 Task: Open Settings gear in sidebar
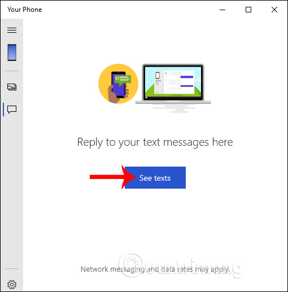(12, 285)
